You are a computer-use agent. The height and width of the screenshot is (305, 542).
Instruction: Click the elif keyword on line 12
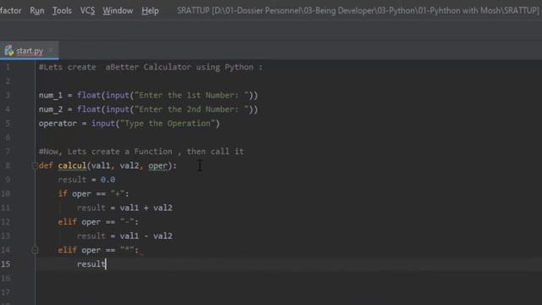click(x=68, y=222)
